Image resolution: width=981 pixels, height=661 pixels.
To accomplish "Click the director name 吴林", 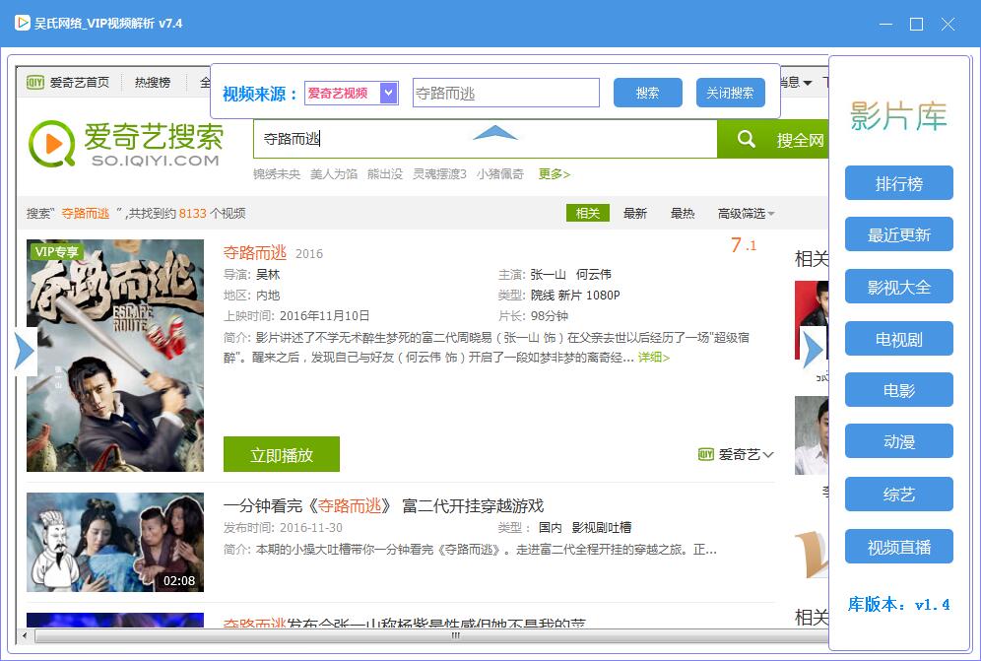I will [269, 274].
